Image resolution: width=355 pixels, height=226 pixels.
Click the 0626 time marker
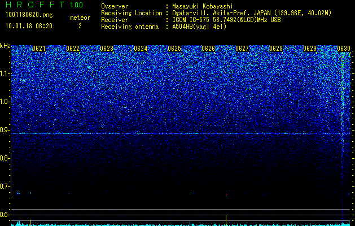(208, 49)
